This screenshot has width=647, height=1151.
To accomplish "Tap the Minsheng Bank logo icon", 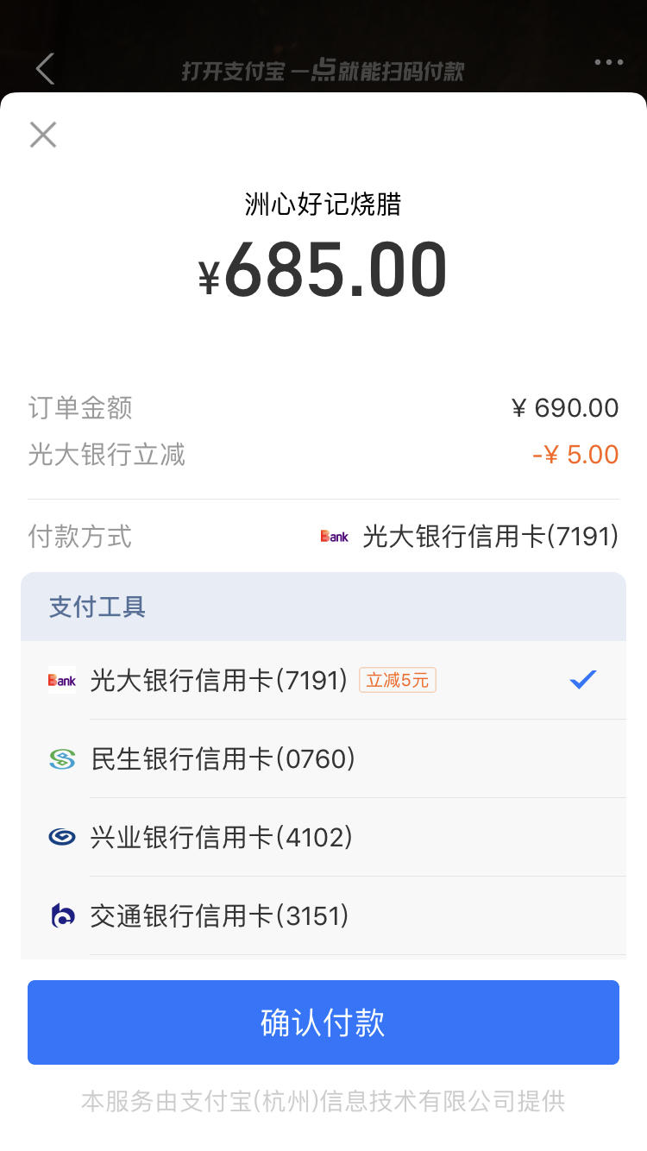I will [62, 758].
